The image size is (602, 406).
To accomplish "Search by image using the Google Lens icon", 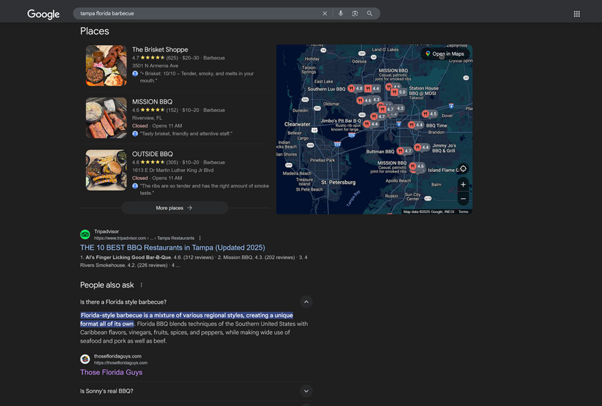I will tap(355, 13).
